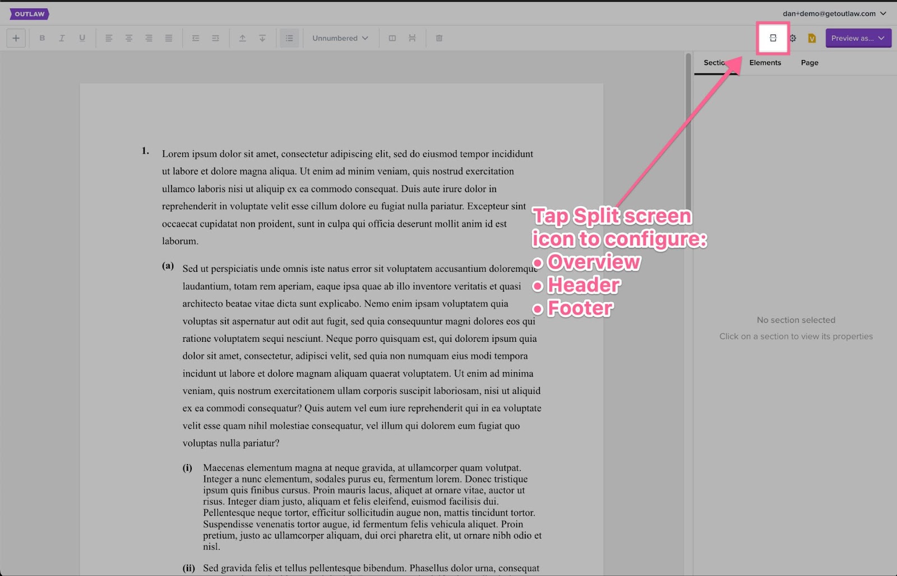The height and width of the screenshot is (576, 897).
Task: Increase the section indent
Action: click(215, 38)
